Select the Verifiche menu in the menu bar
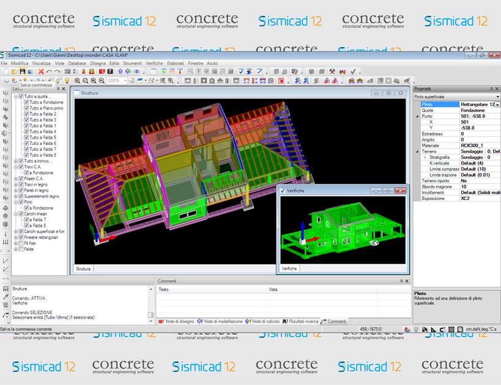 point(156,64)
